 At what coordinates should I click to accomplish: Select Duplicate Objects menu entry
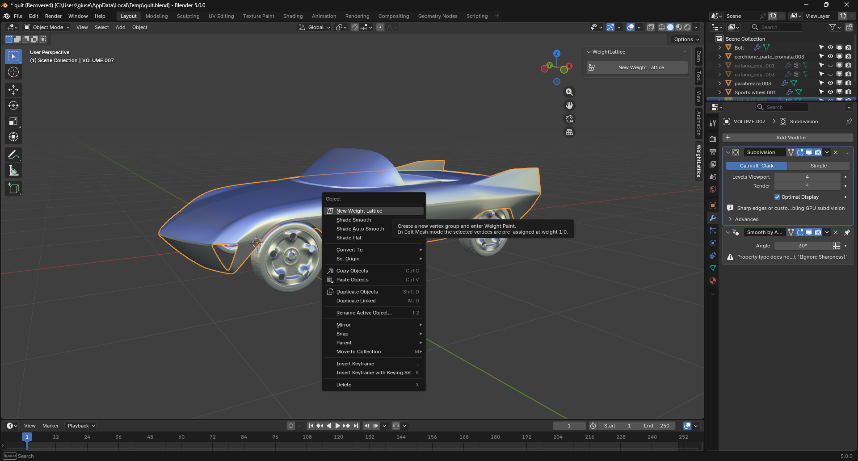pyautogui.click(x=374, y=292)
